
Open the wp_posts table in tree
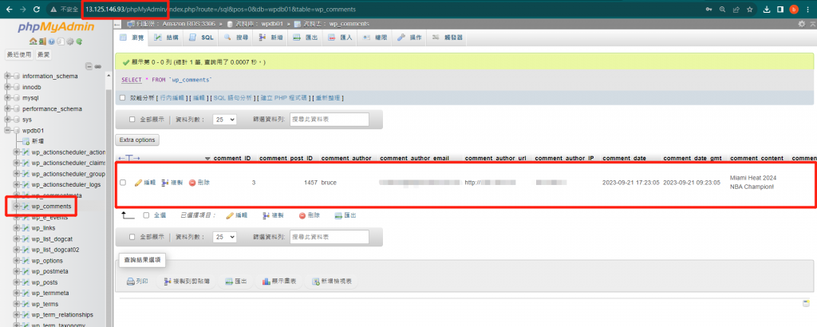coord(45,282)
